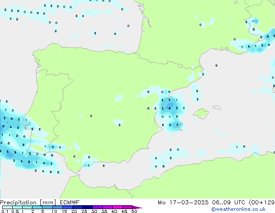Click the '06..09 UTC' time range text
This screenshot has width=275, height=213.
coord(228,203)
